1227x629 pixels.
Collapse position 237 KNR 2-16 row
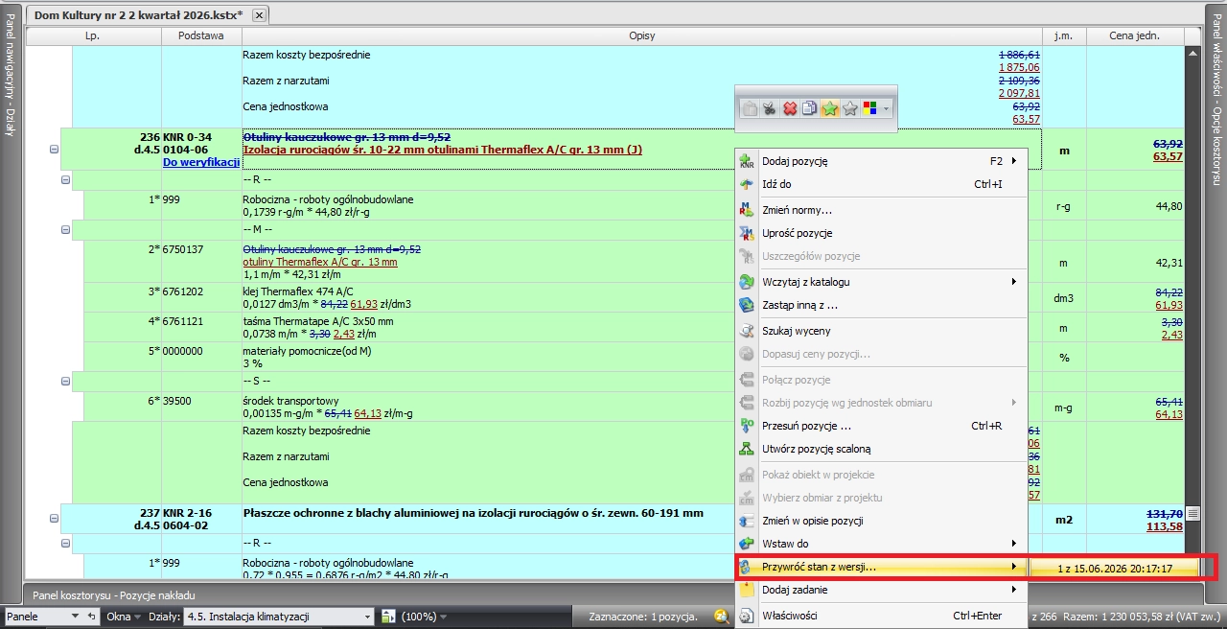click(54, 518)
